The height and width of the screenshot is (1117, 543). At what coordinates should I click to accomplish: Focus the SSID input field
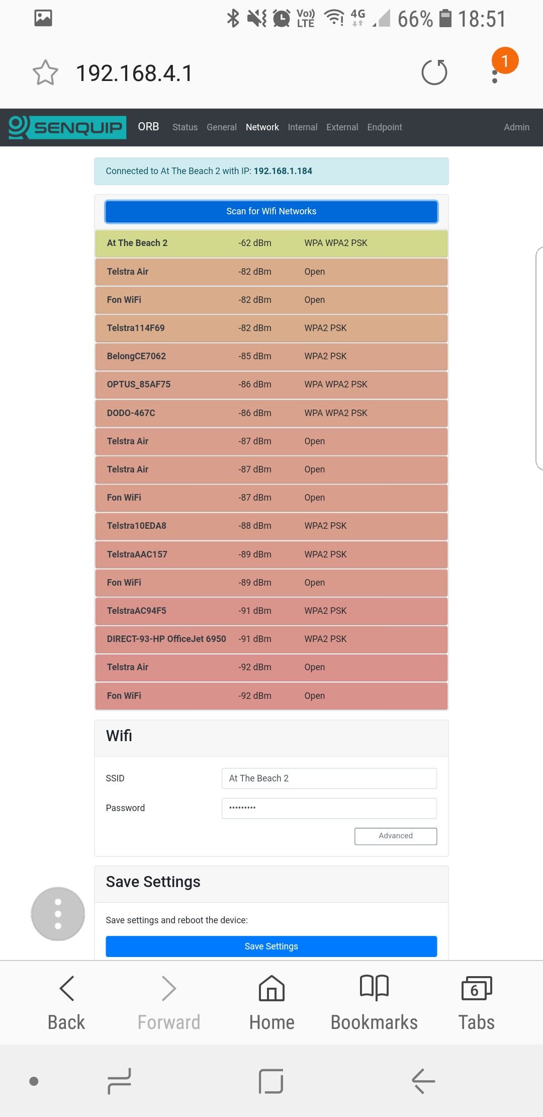tap(329, 778)
